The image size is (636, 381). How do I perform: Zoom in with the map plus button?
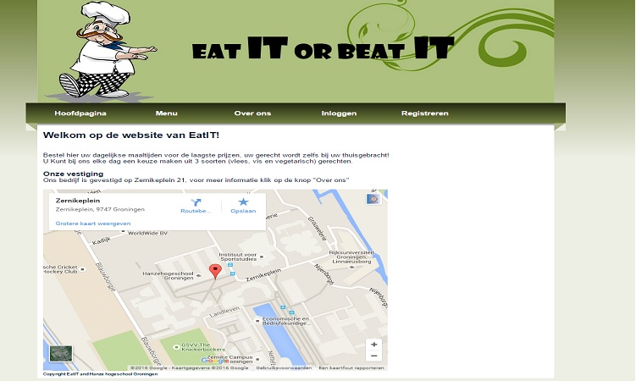pyautogui.click(x=374, y=344)
